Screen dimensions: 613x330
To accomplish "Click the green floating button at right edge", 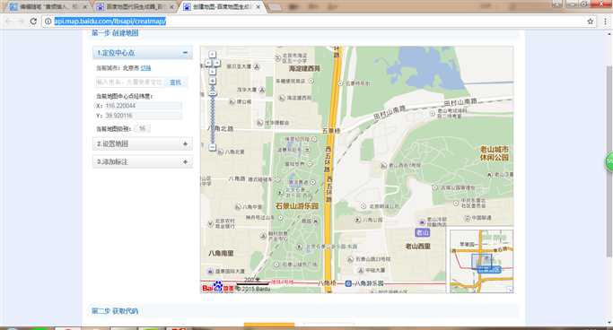I will (609, 161).
